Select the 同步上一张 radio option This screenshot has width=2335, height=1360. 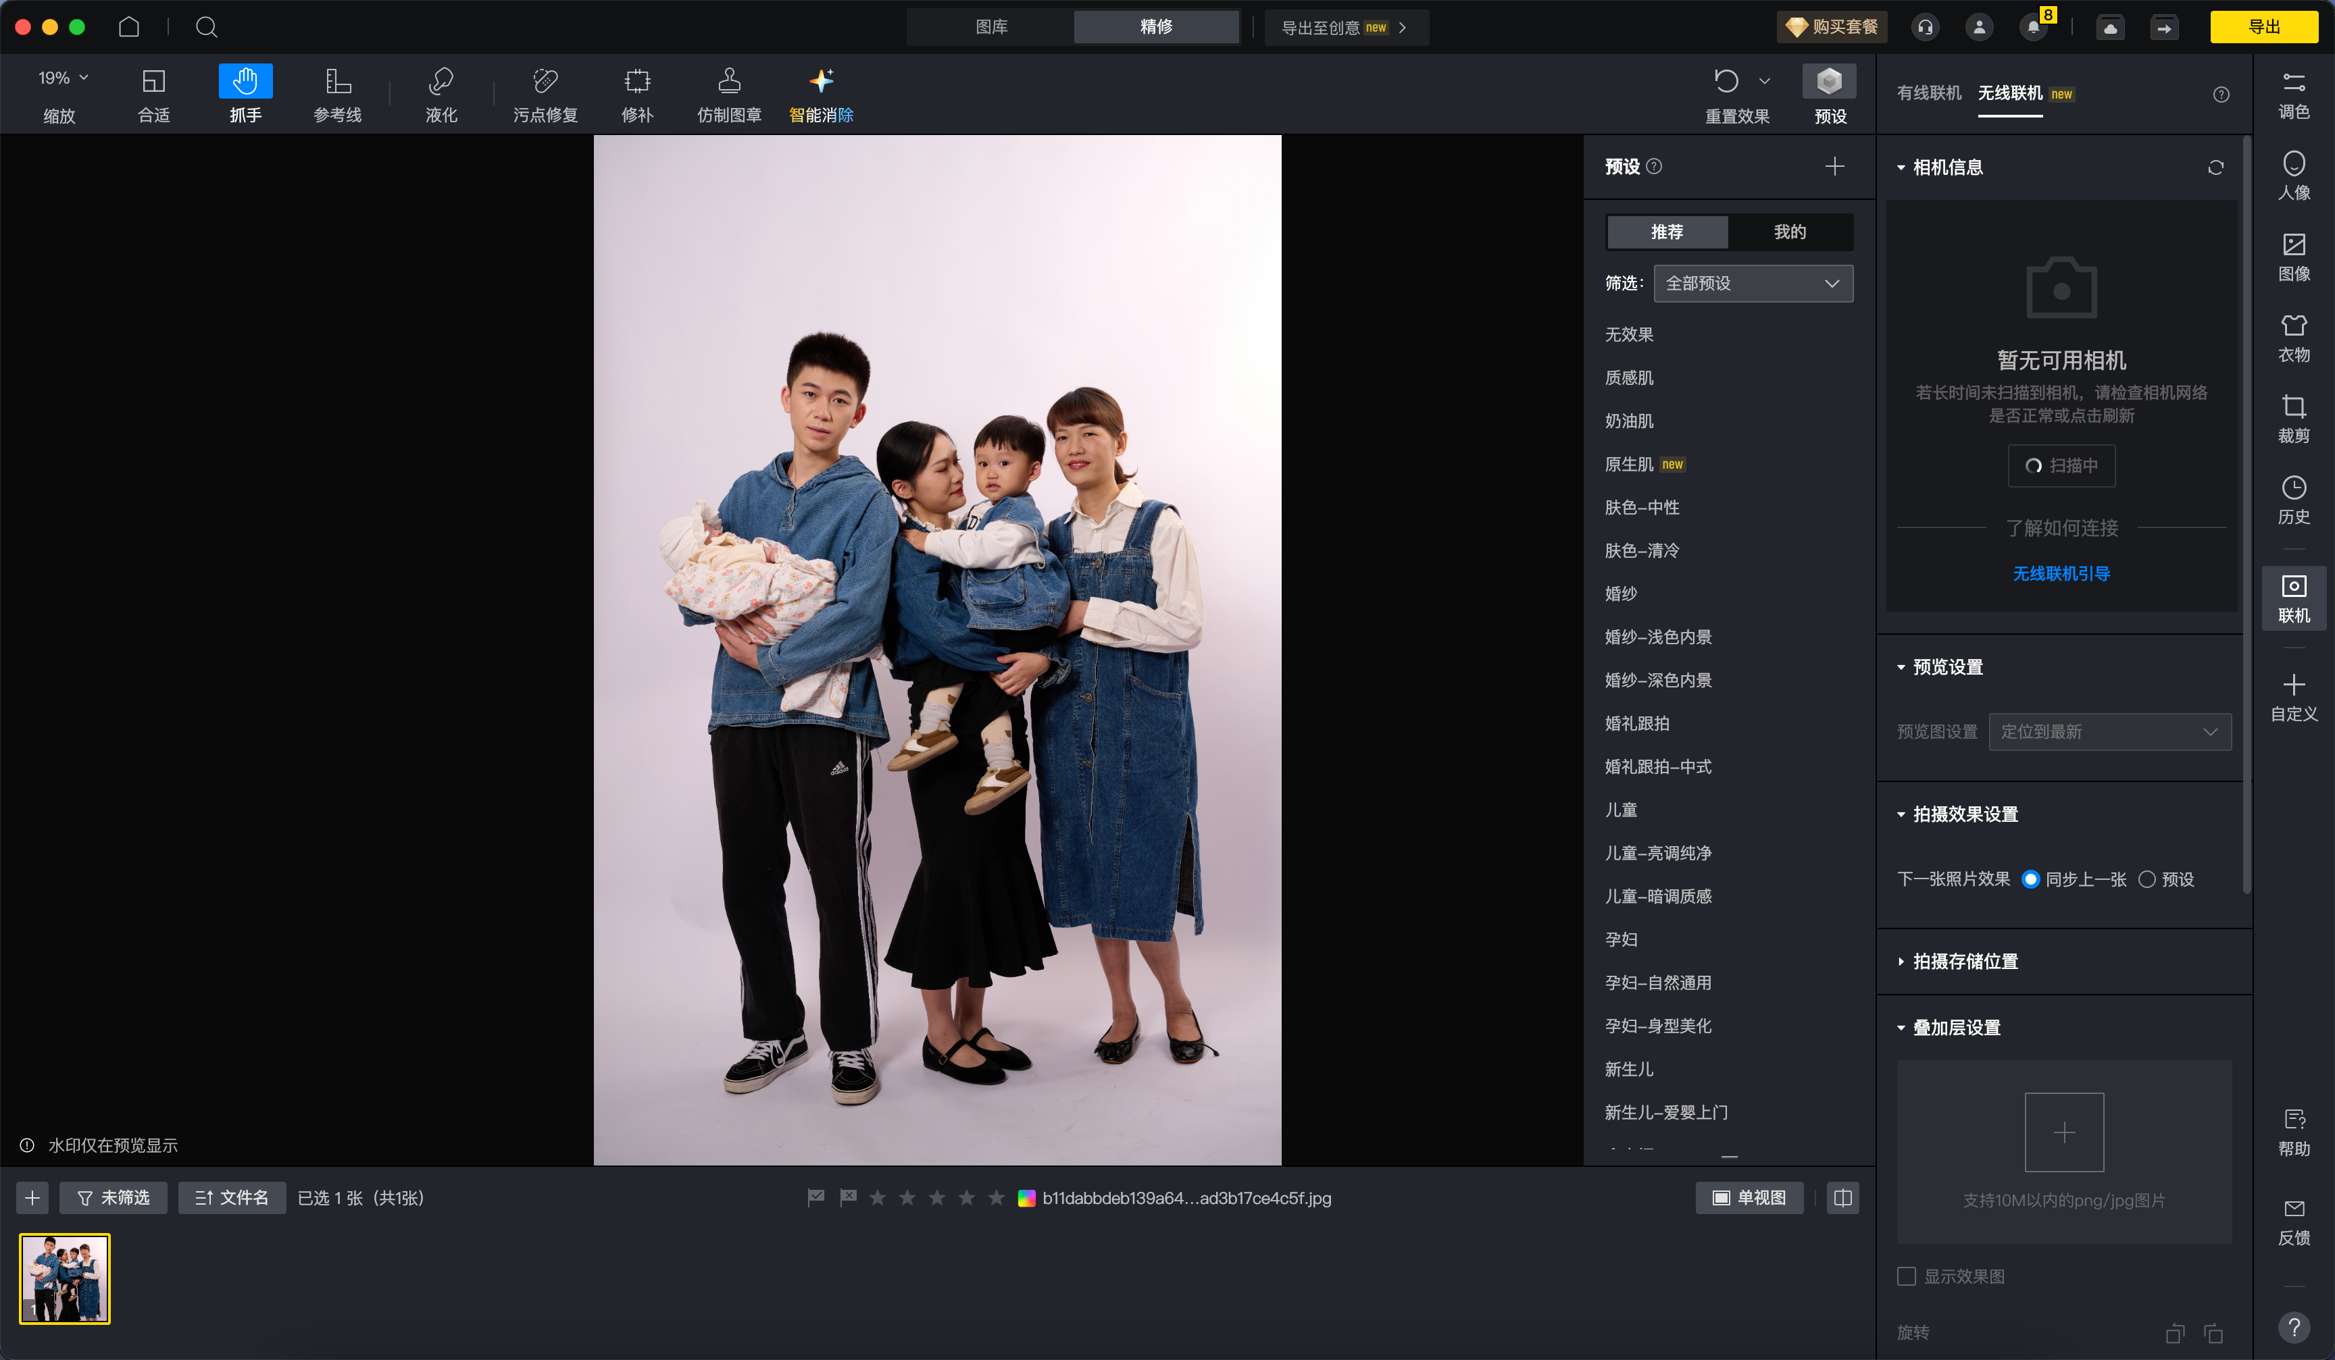(2030, 879)
